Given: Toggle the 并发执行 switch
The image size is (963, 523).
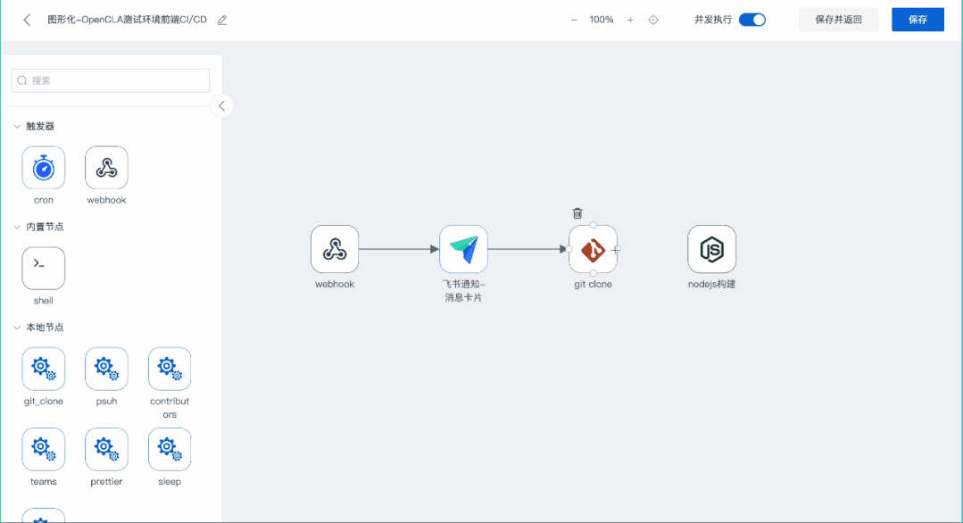Looking at the screenshot, I should [x=751, y=20].
